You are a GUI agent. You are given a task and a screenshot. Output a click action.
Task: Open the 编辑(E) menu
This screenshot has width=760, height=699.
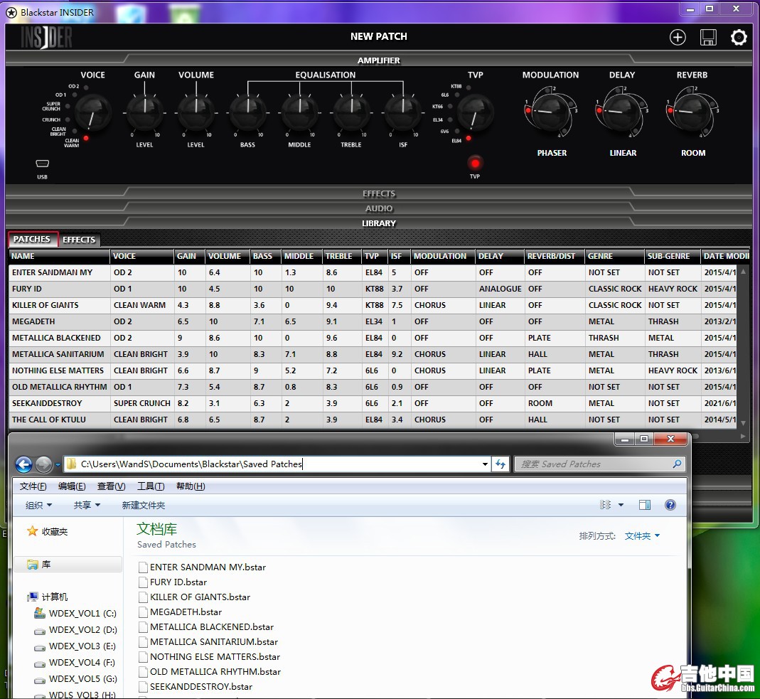pyautogui.click(x=72, y=486)
